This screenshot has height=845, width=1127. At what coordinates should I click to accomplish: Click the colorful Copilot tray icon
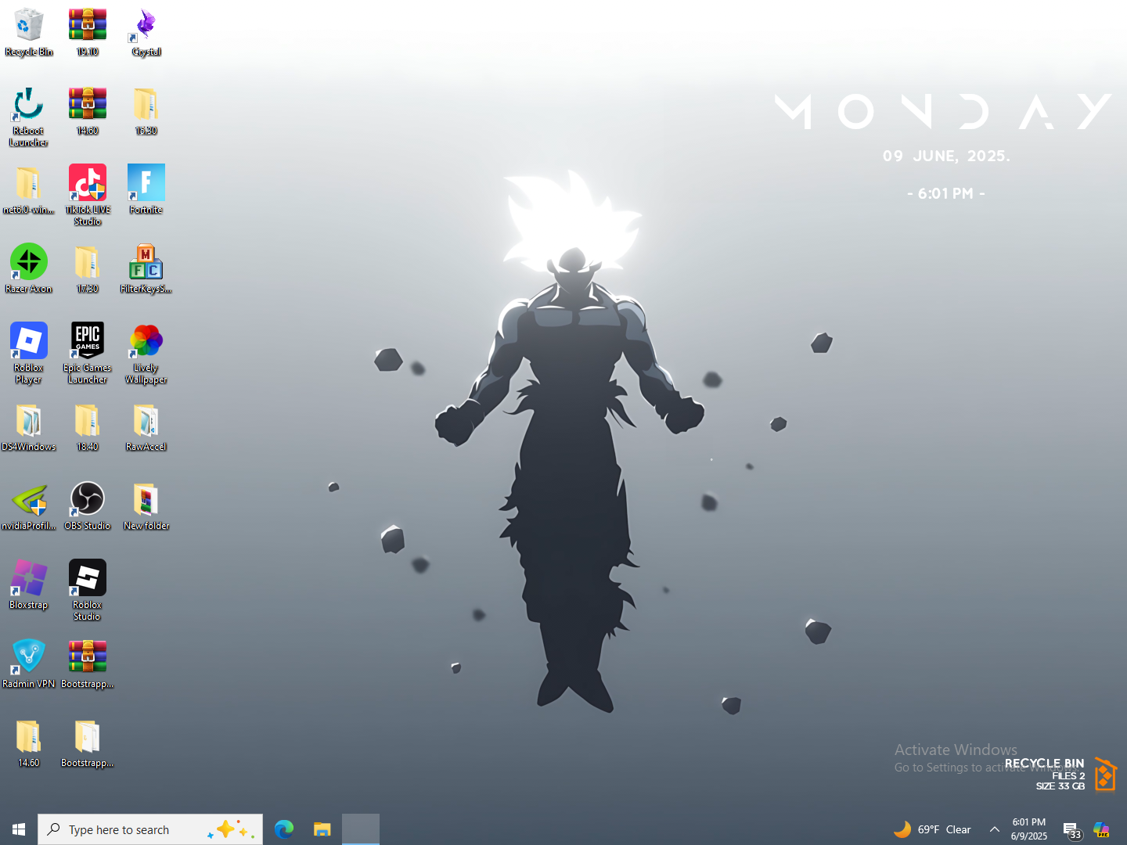click(1102, 829)
